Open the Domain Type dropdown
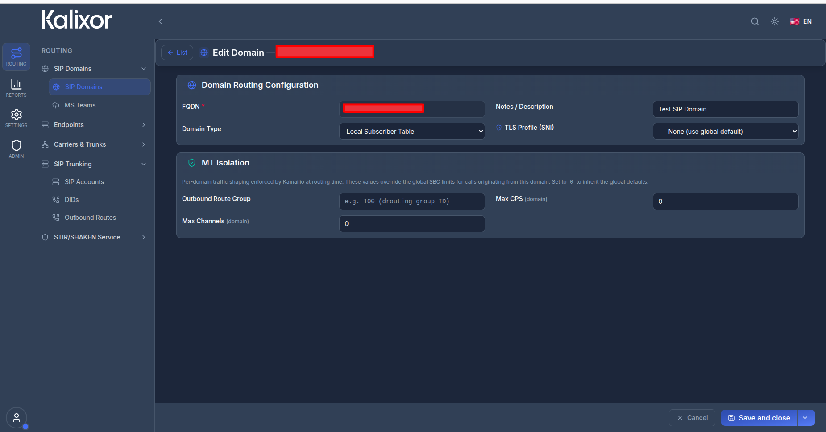Viewport: 826px width, 432px height. 412,132
